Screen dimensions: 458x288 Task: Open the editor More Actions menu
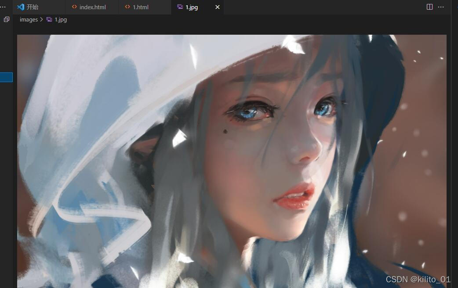coord(441,7)
